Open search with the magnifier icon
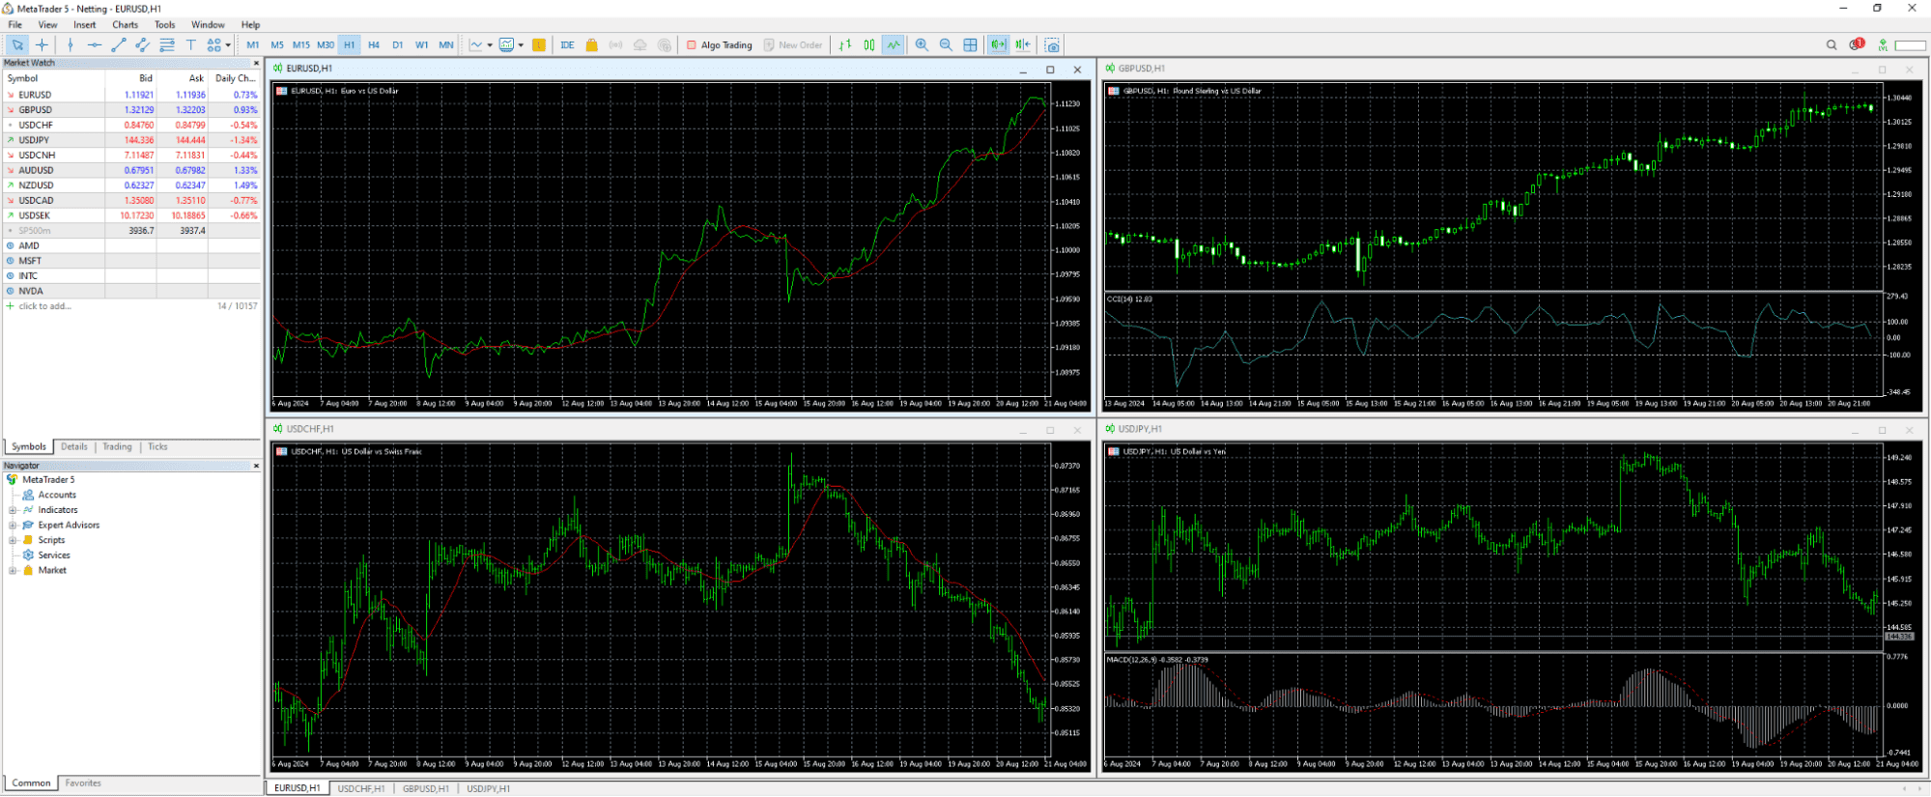The image size is (1931, 797). click(x=1831, y=45)
